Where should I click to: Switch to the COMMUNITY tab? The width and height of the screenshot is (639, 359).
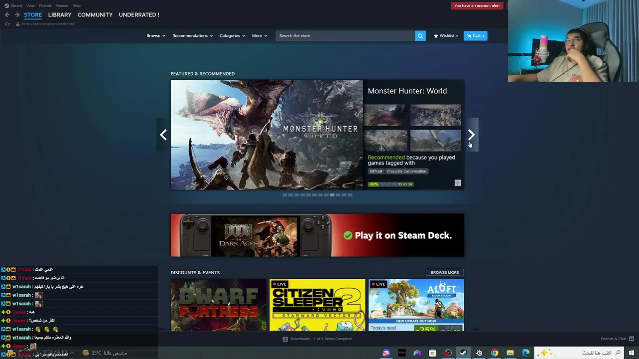click(95, 15)
